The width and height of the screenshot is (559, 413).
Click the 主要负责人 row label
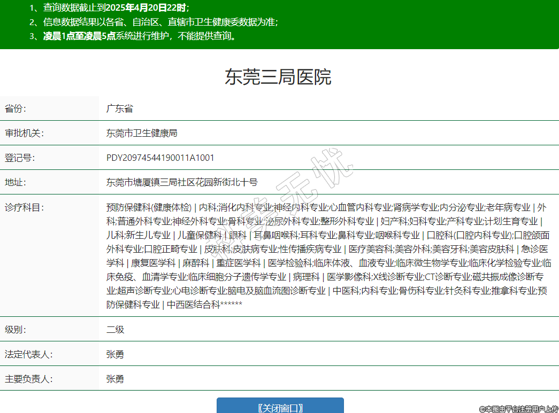(x=29, y=379)
